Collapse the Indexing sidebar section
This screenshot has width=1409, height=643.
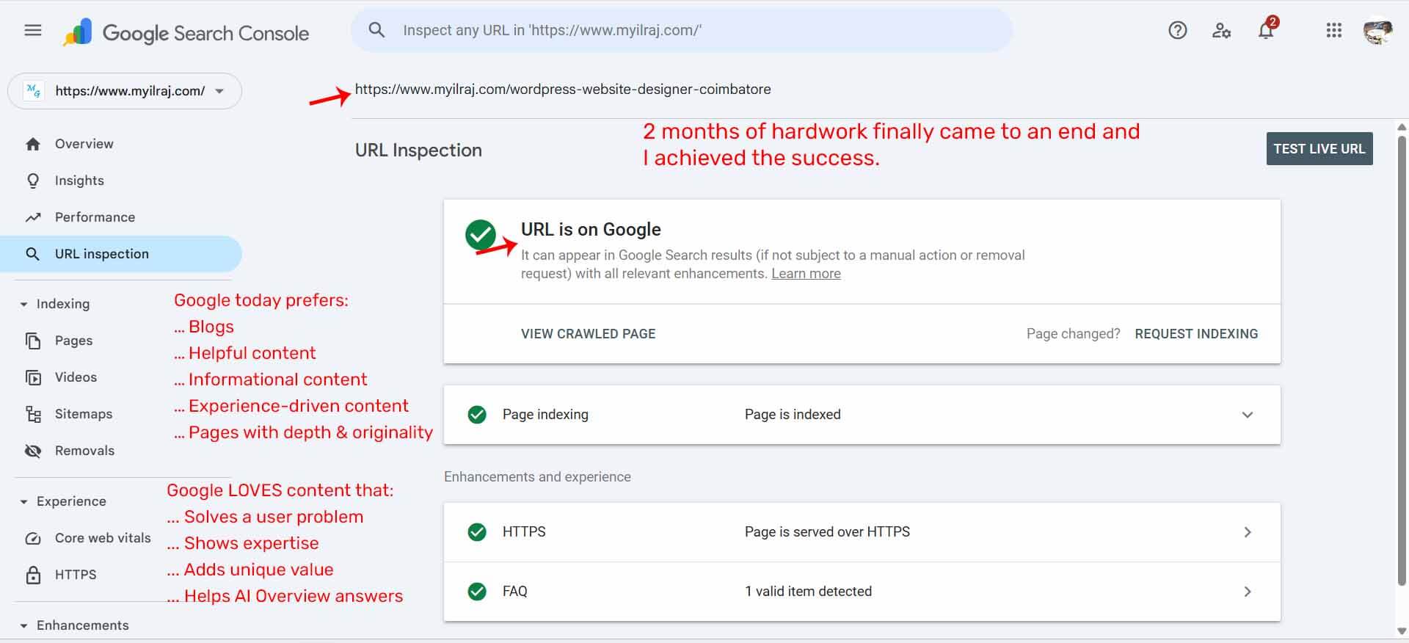pyautogui.click(x=24, y=304)
